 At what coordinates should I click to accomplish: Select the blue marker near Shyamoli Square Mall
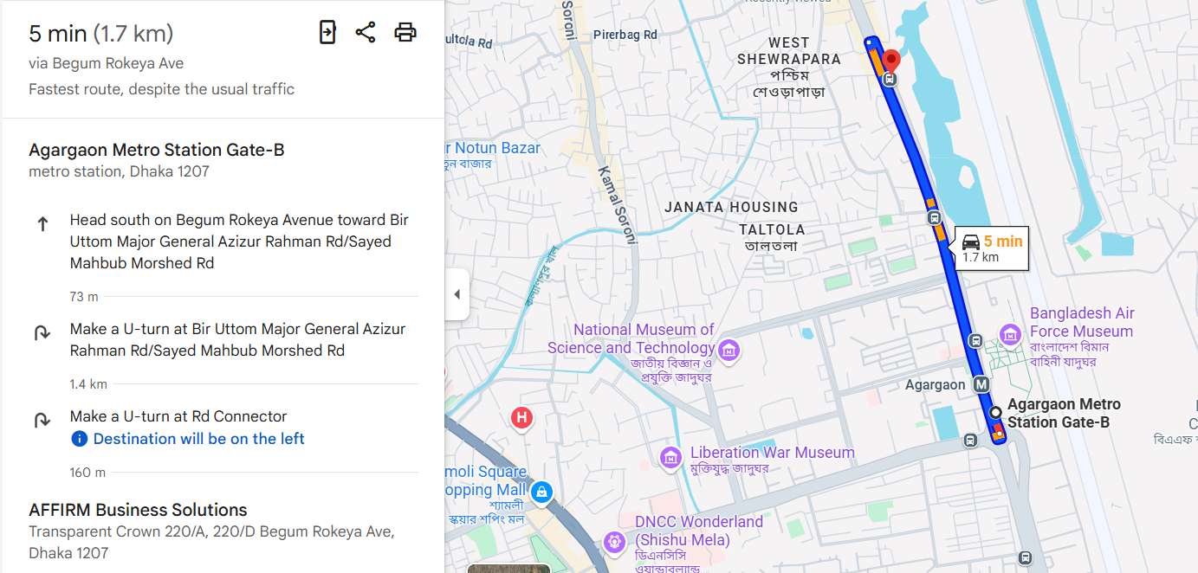542,492
